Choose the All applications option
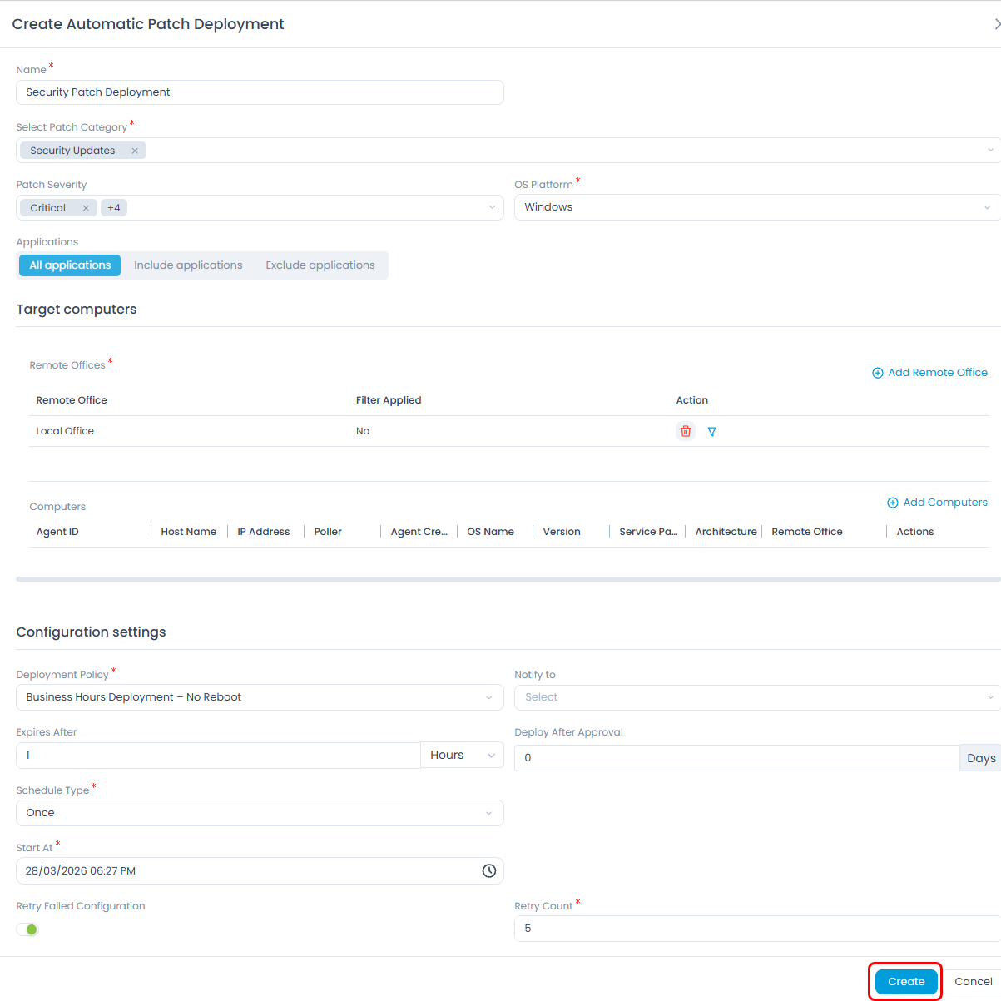Viewport: 1001px width, 1001px height. (x=70, y=265)
